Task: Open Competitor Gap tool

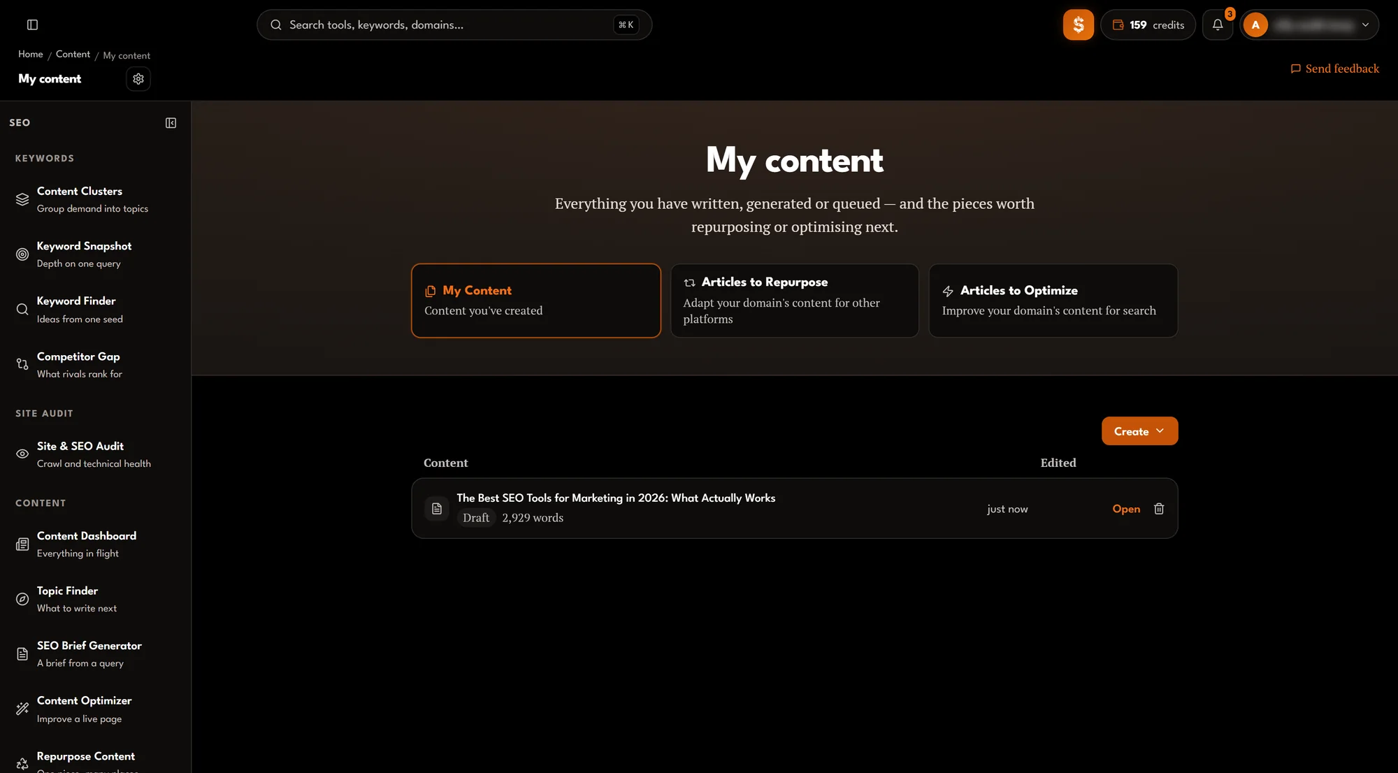Action: (95, 365)
